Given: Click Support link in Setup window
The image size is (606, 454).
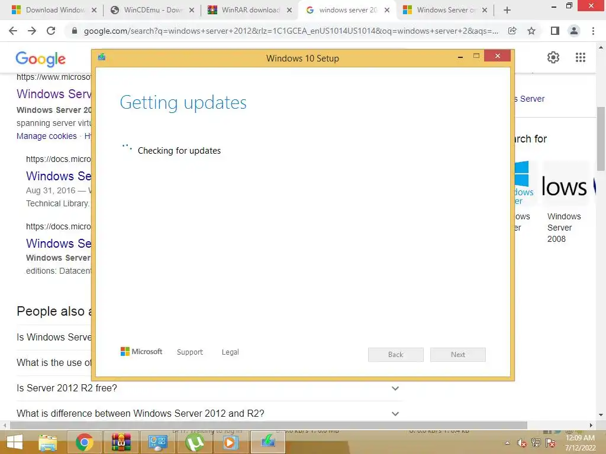Looking at the screenshot, I should click(190, 352).
